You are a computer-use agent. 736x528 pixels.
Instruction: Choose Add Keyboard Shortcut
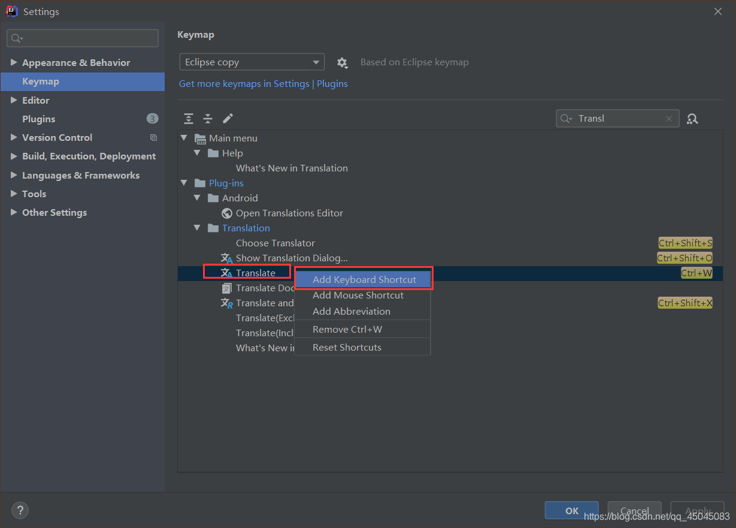click(x=363, y=280)
